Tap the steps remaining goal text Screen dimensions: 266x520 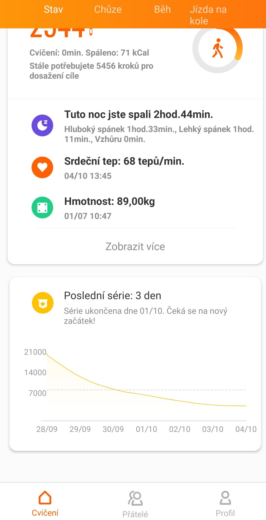click(x=91, y=71)
